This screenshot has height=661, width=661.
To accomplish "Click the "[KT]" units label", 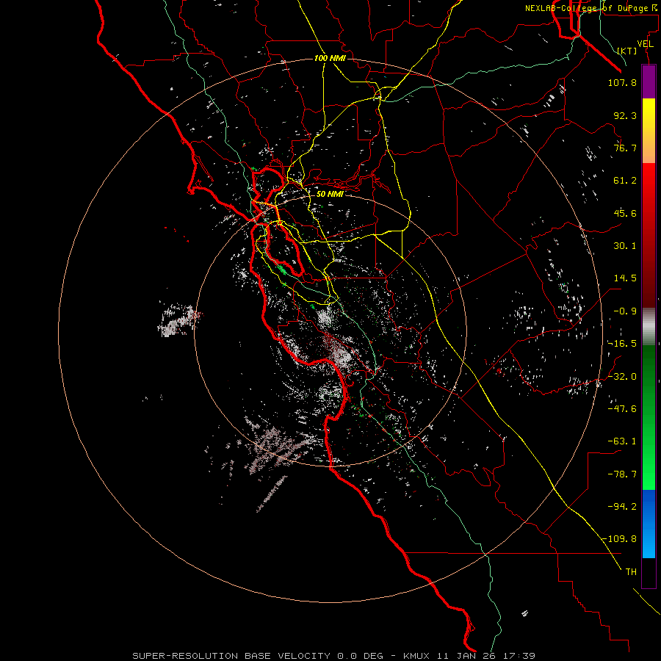I will point(627,51).
